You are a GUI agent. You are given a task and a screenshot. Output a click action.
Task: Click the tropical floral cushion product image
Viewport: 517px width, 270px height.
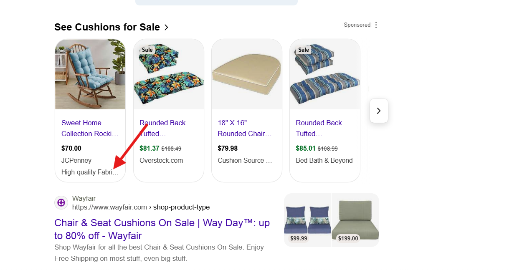[x=169, y=74]
